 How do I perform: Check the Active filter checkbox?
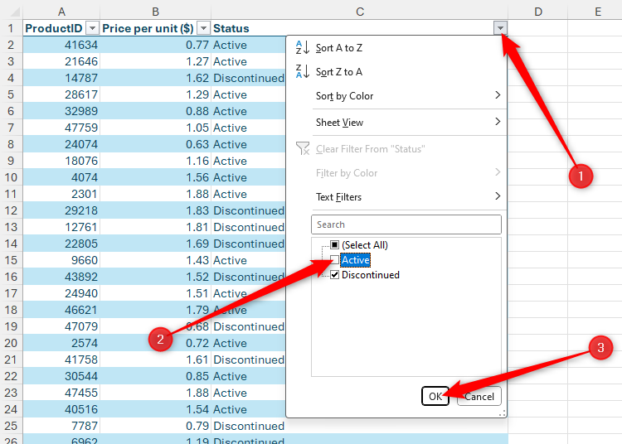click(x=335, y=260)
